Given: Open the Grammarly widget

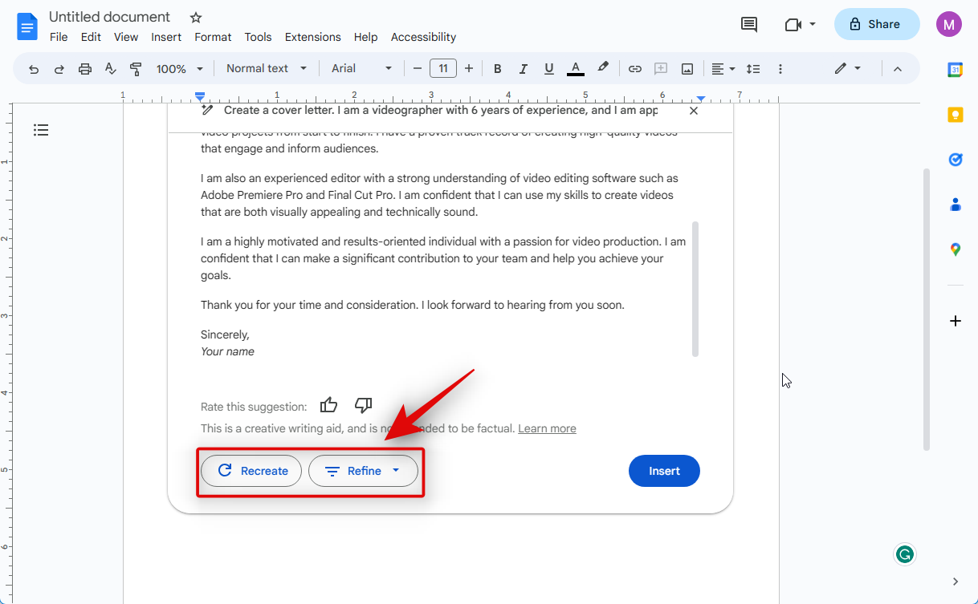Looking at the screenshot, I should pyautogui.click(x=905, y=554).
